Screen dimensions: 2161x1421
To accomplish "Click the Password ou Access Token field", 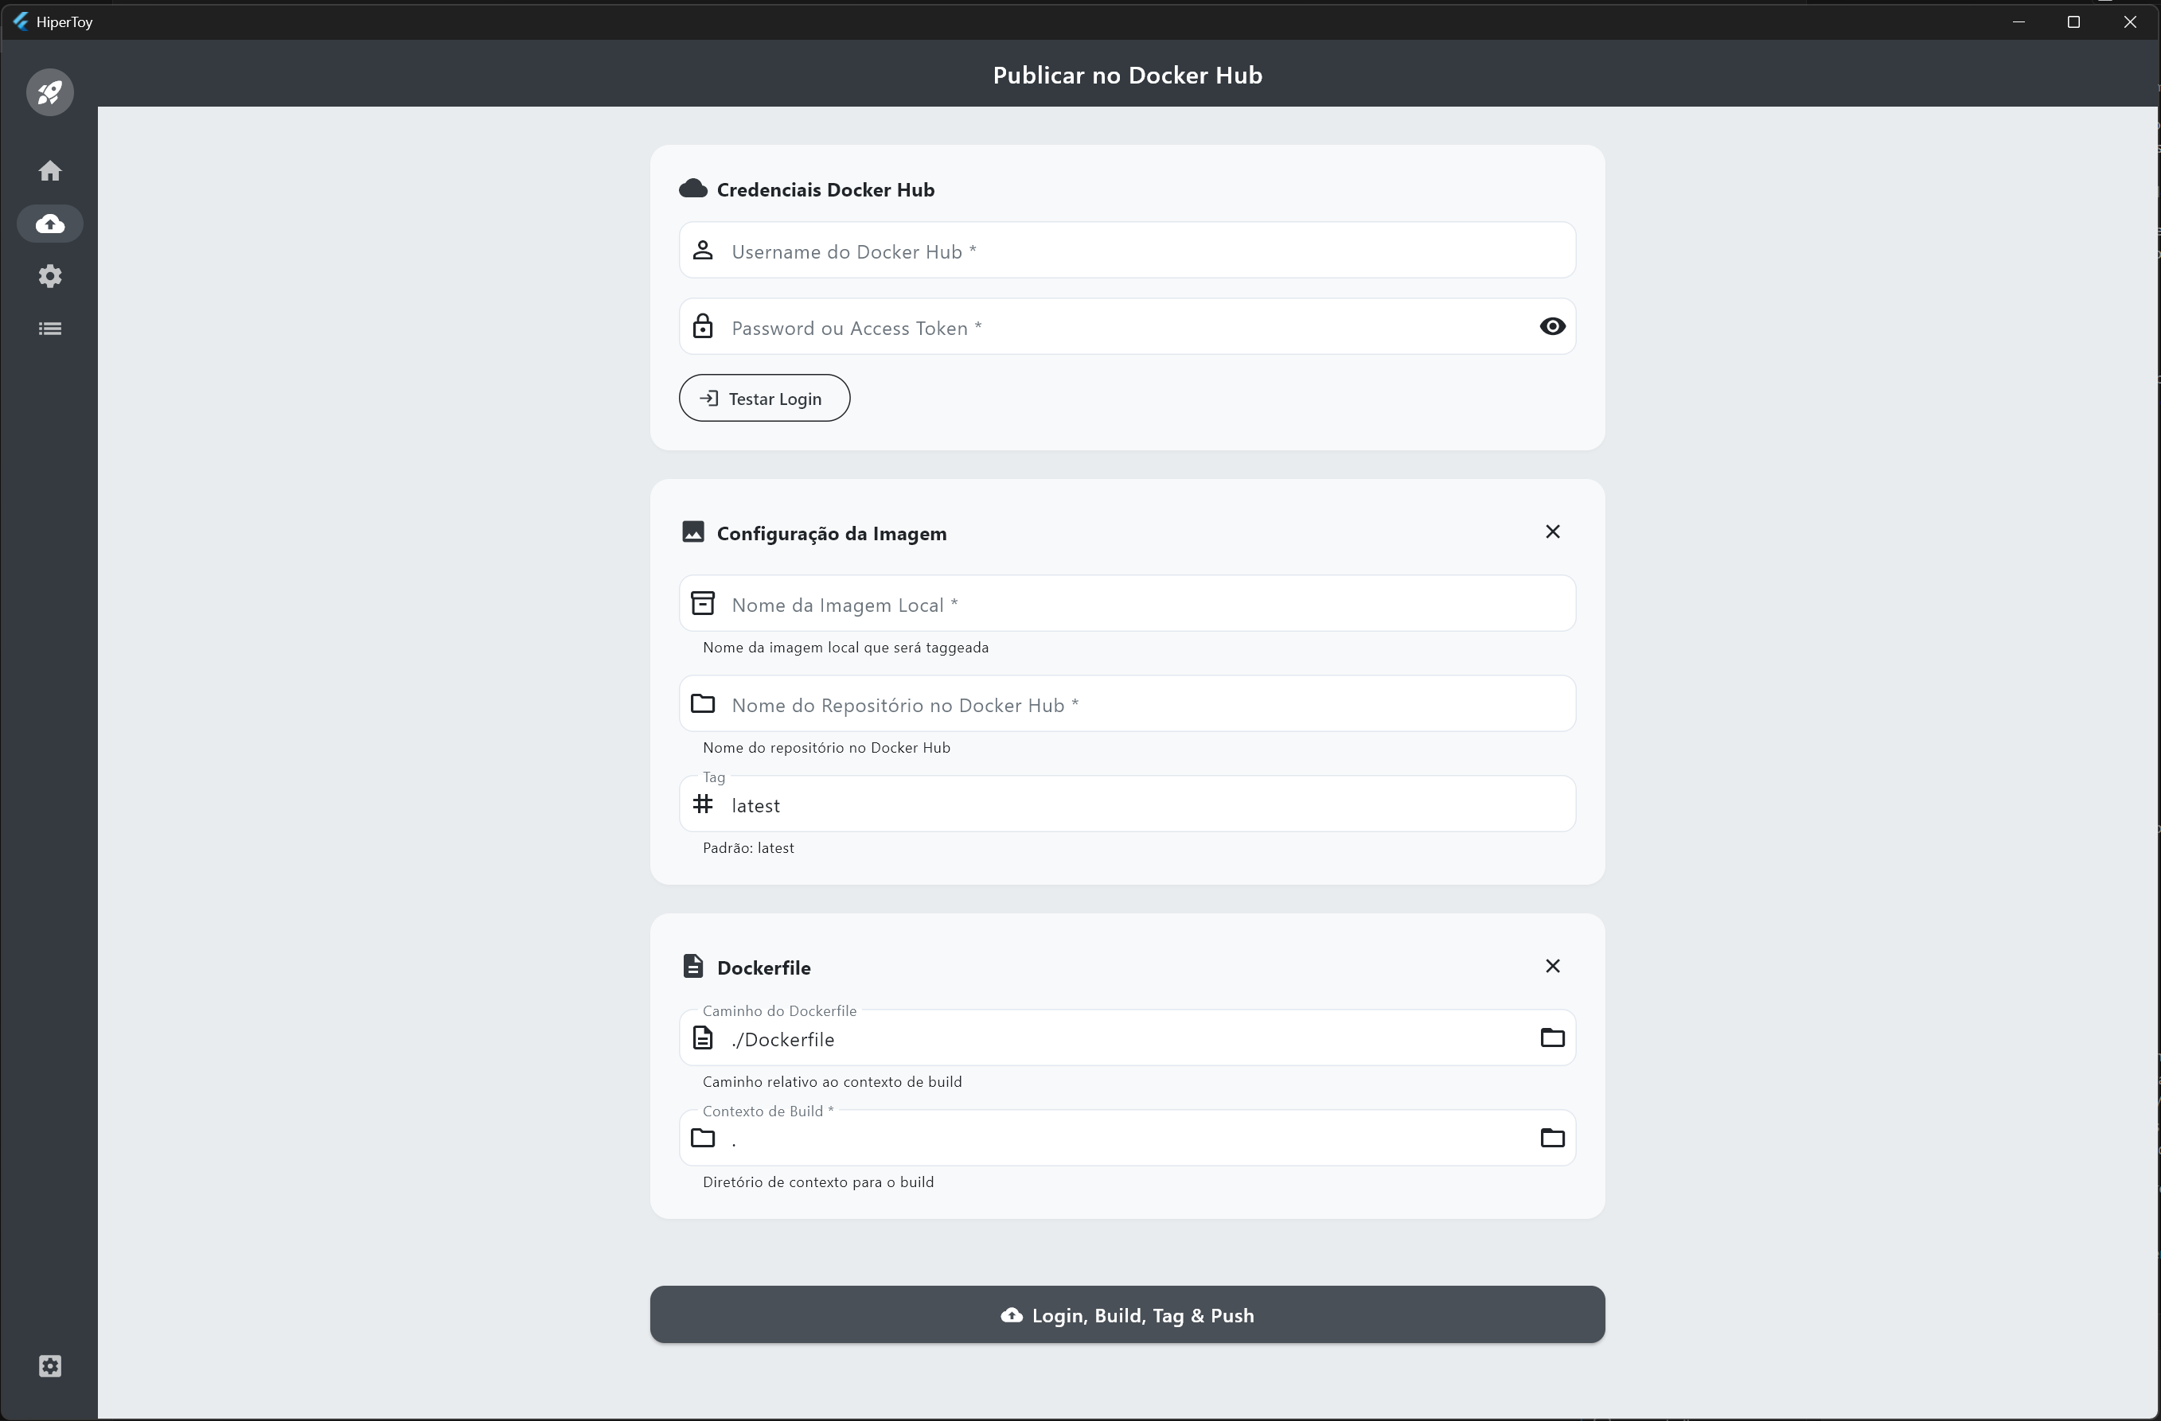I will tap(1117, 328).
